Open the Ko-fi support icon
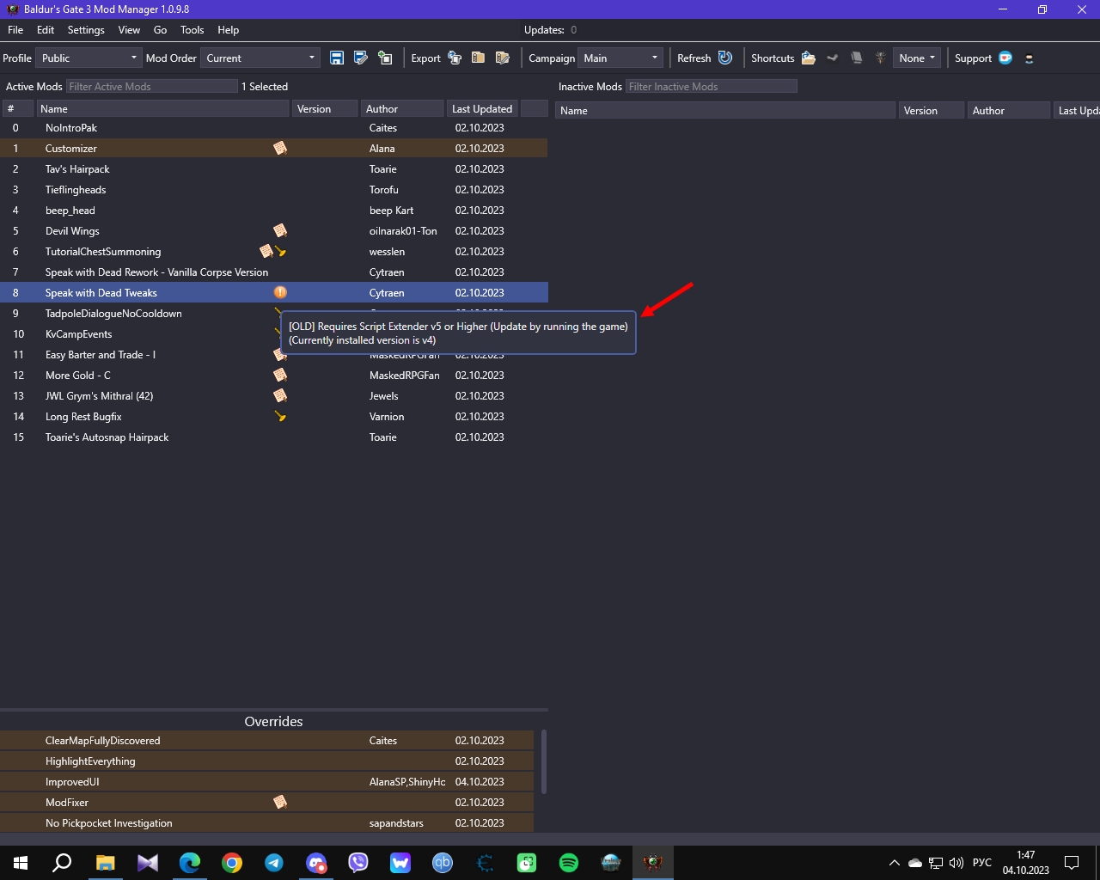The height and width of the screenshot is (880, 1100). tap(1005, 58)
